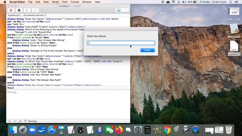The width and height of the screenshot is (242, 136).
Task: Open the Script menu
Action: pos(56,2)
